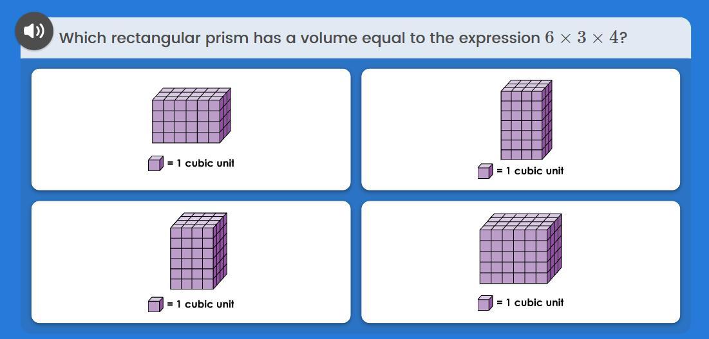Click '= 1 cubic unit' label in bottom-right card

pos(530,302)
